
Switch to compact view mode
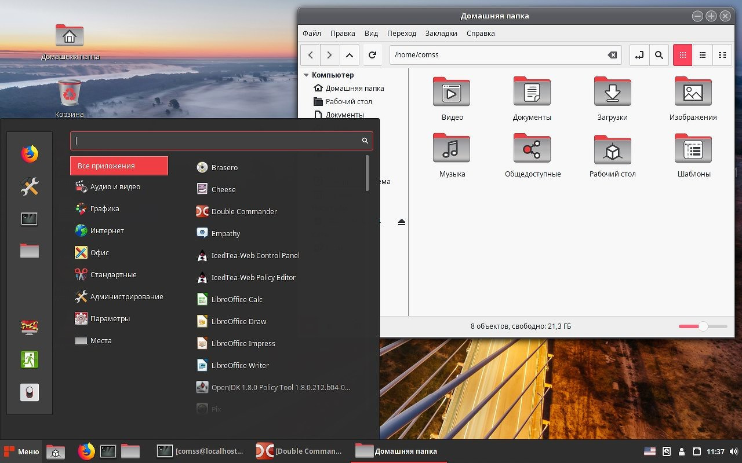[722, 55]
